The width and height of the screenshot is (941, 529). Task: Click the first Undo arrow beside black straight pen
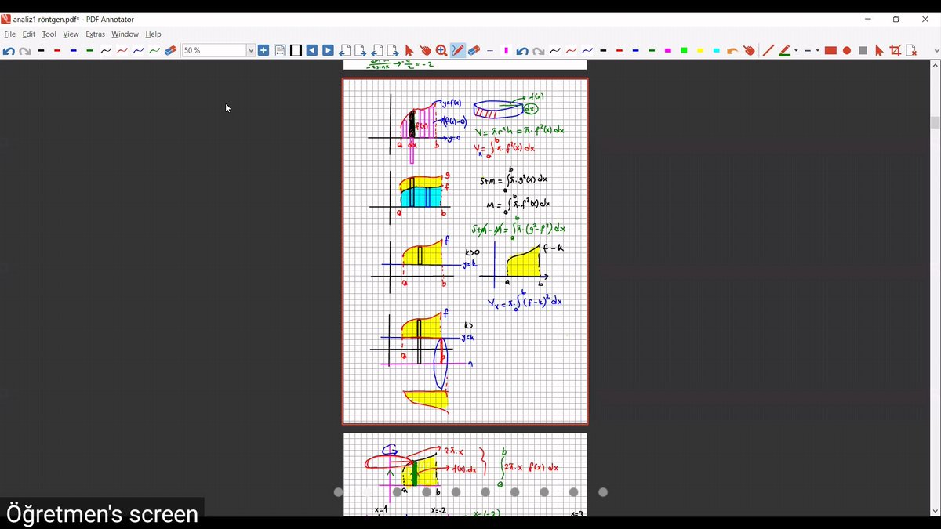(x=9, y=51)
